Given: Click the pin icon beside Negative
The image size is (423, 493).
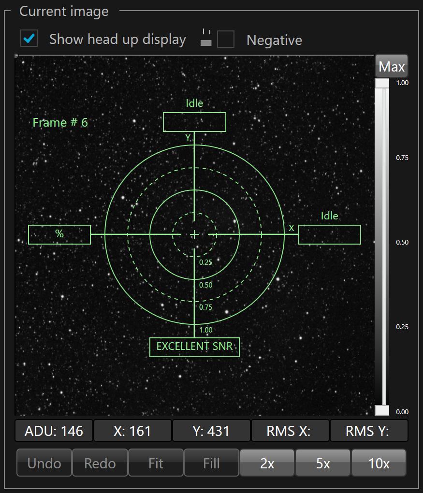Looking at the screenshot, I should click(206, 37).
